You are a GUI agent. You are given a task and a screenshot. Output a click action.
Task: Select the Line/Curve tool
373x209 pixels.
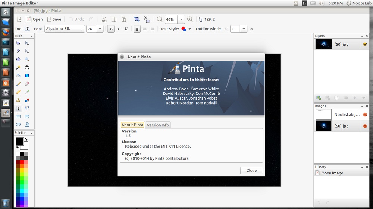tap(27, 109)
